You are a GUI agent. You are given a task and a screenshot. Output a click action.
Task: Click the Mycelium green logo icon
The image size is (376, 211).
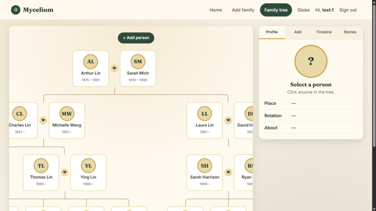click(x=15, y=10)
